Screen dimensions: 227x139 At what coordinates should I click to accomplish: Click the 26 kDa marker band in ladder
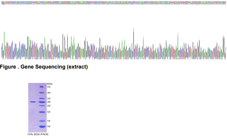[42, 102]
